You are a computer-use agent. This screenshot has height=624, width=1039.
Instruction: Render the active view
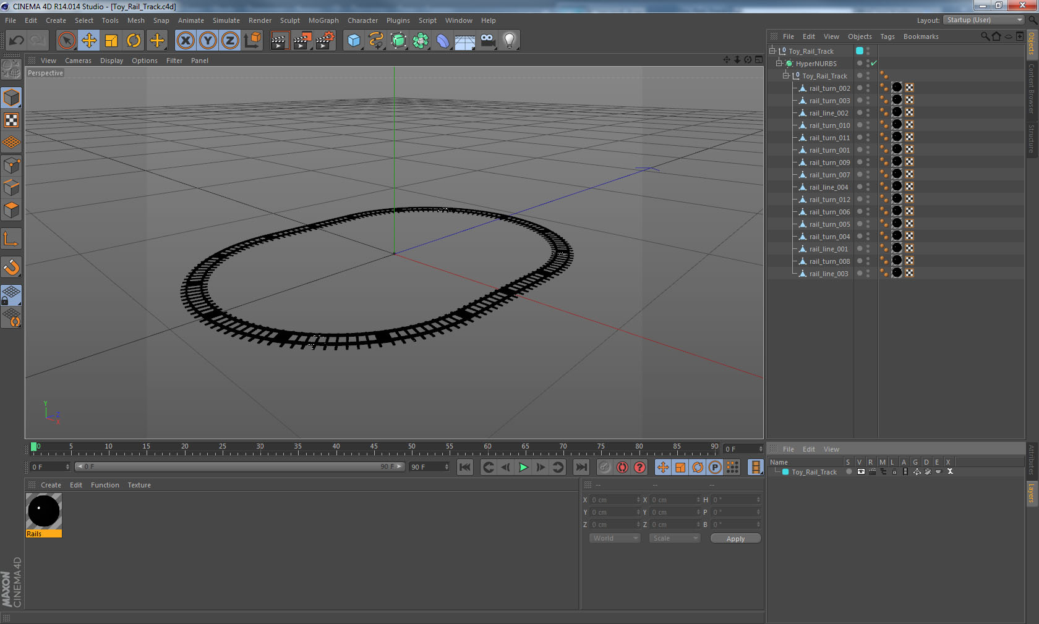click(x=280, y=41)
